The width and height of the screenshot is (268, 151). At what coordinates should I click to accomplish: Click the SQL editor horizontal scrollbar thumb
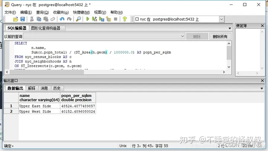(47, 72)
